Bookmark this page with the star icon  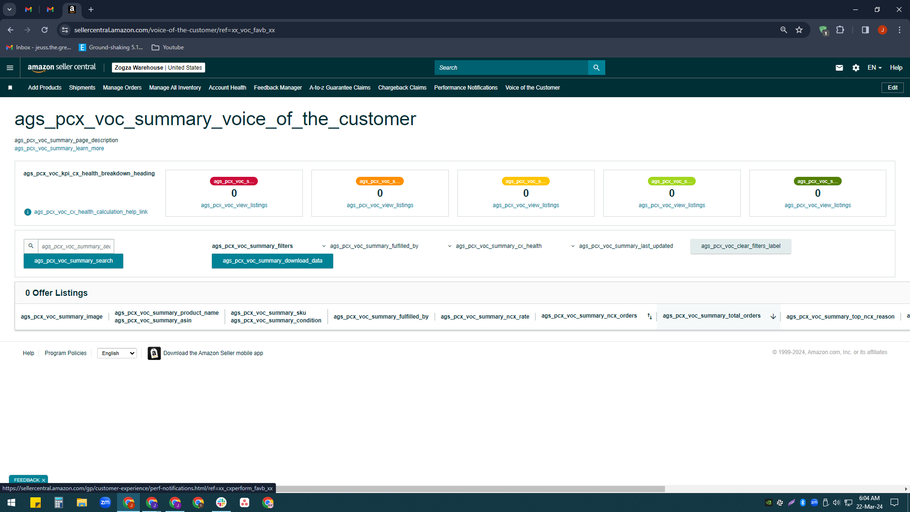(799, 30)
